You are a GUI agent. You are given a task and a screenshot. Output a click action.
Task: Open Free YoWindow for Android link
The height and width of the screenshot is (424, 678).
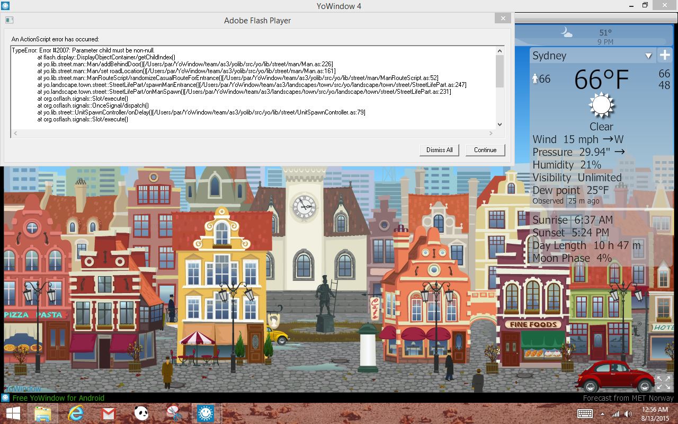click(x=58, y=398)
